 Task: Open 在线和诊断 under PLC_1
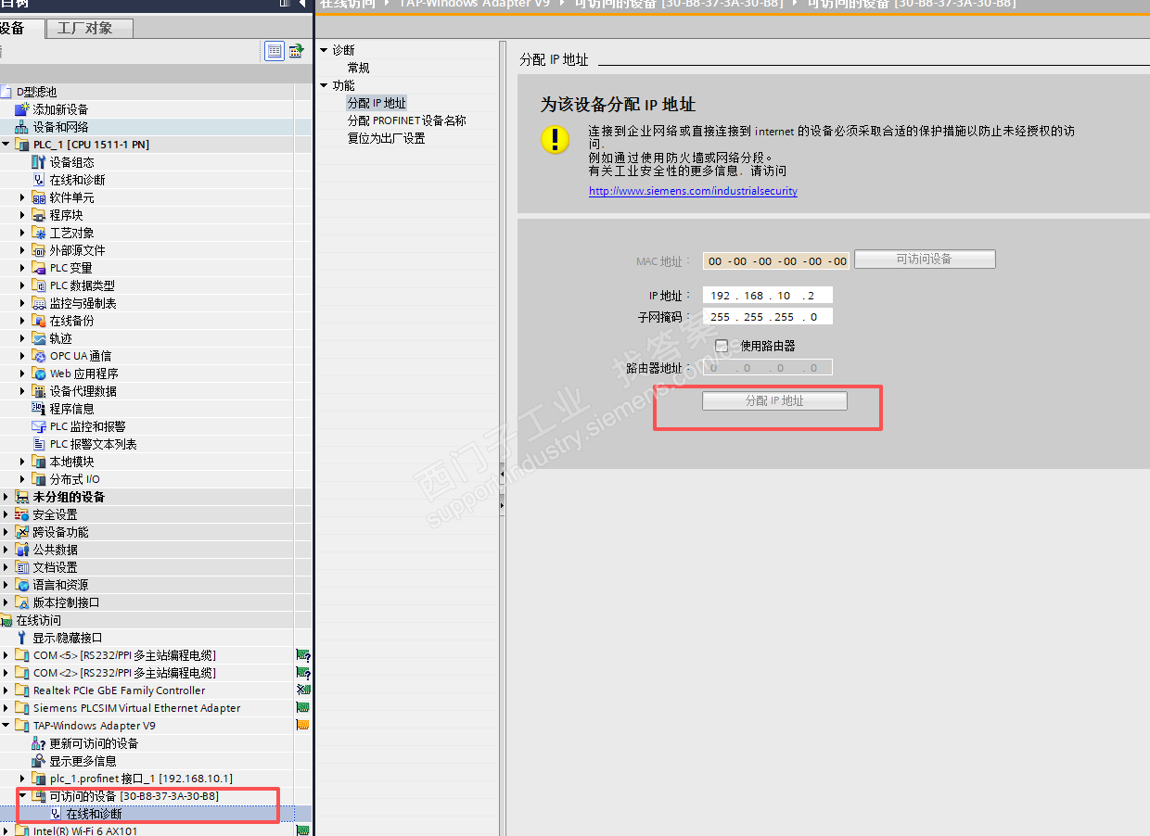[x=77, y=180]
